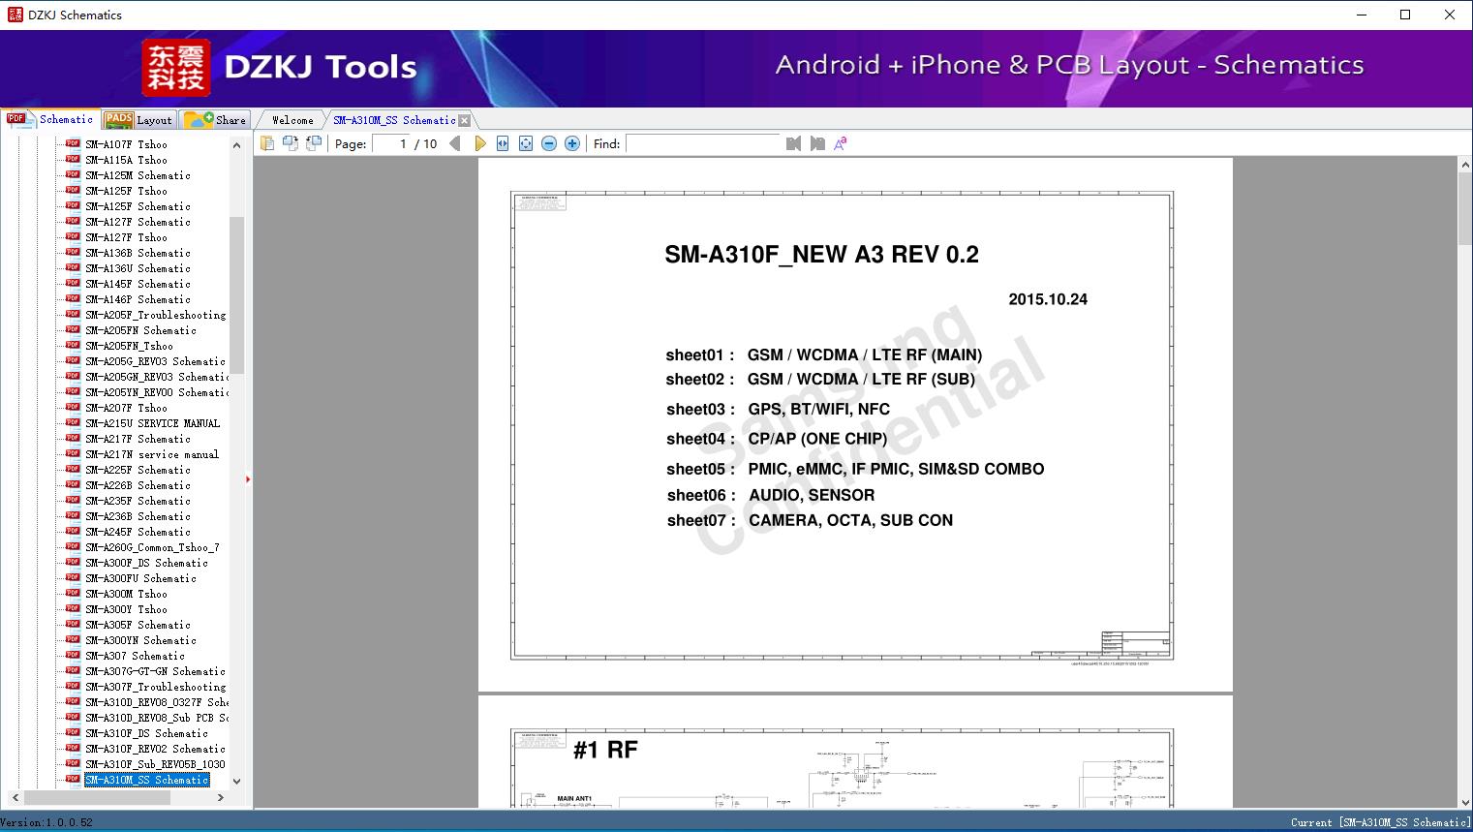
Task: Click the tree scroll down arrow
Action: pos(237,781)
